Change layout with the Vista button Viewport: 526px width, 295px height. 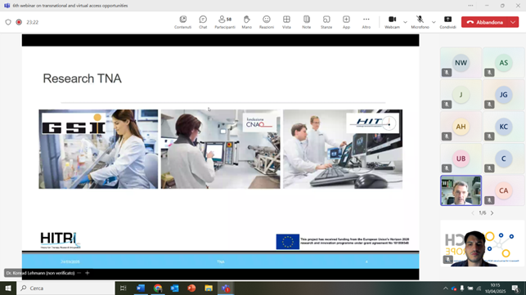click(286, 22)
